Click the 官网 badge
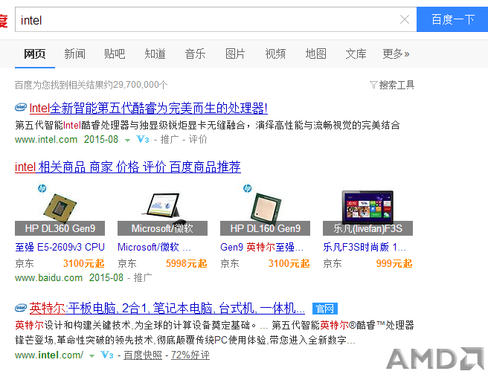This screenshot has width=488, height=374. coord(325,309)
